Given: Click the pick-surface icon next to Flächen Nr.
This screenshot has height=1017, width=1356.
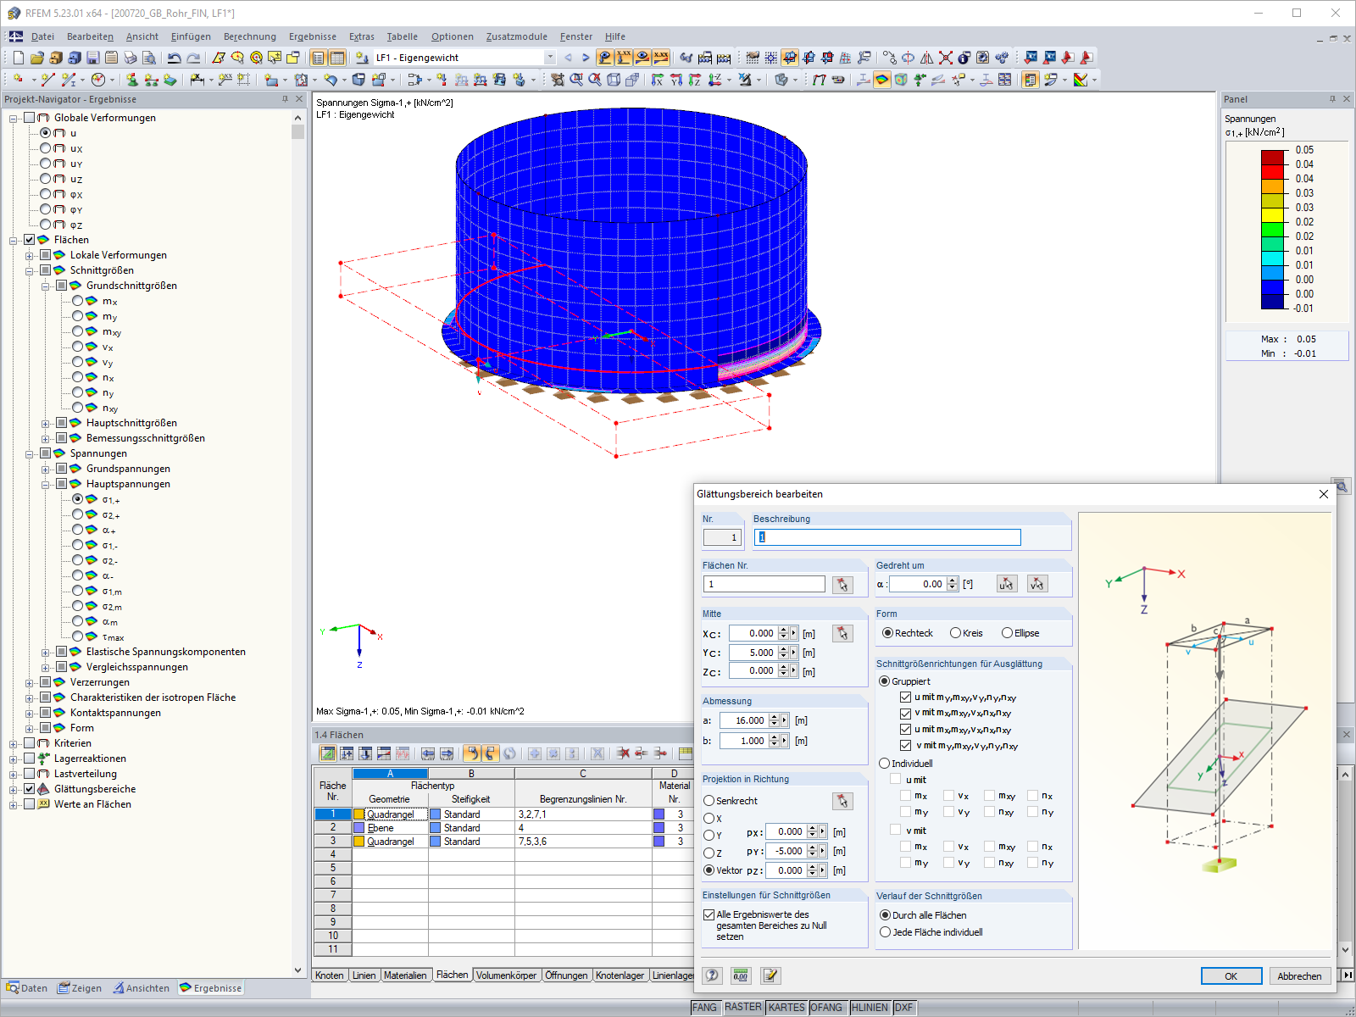Looking at the screenshot, I should tap(842, 585).
